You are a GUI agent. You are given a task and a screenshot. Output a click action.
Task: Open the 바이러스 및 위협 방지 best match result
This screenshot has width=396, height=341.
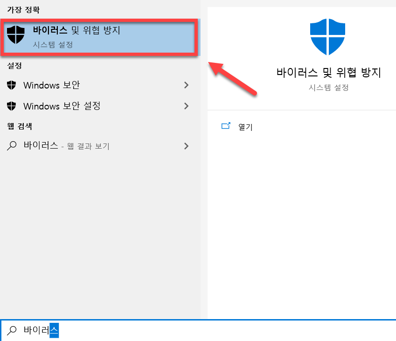(100, 37)
